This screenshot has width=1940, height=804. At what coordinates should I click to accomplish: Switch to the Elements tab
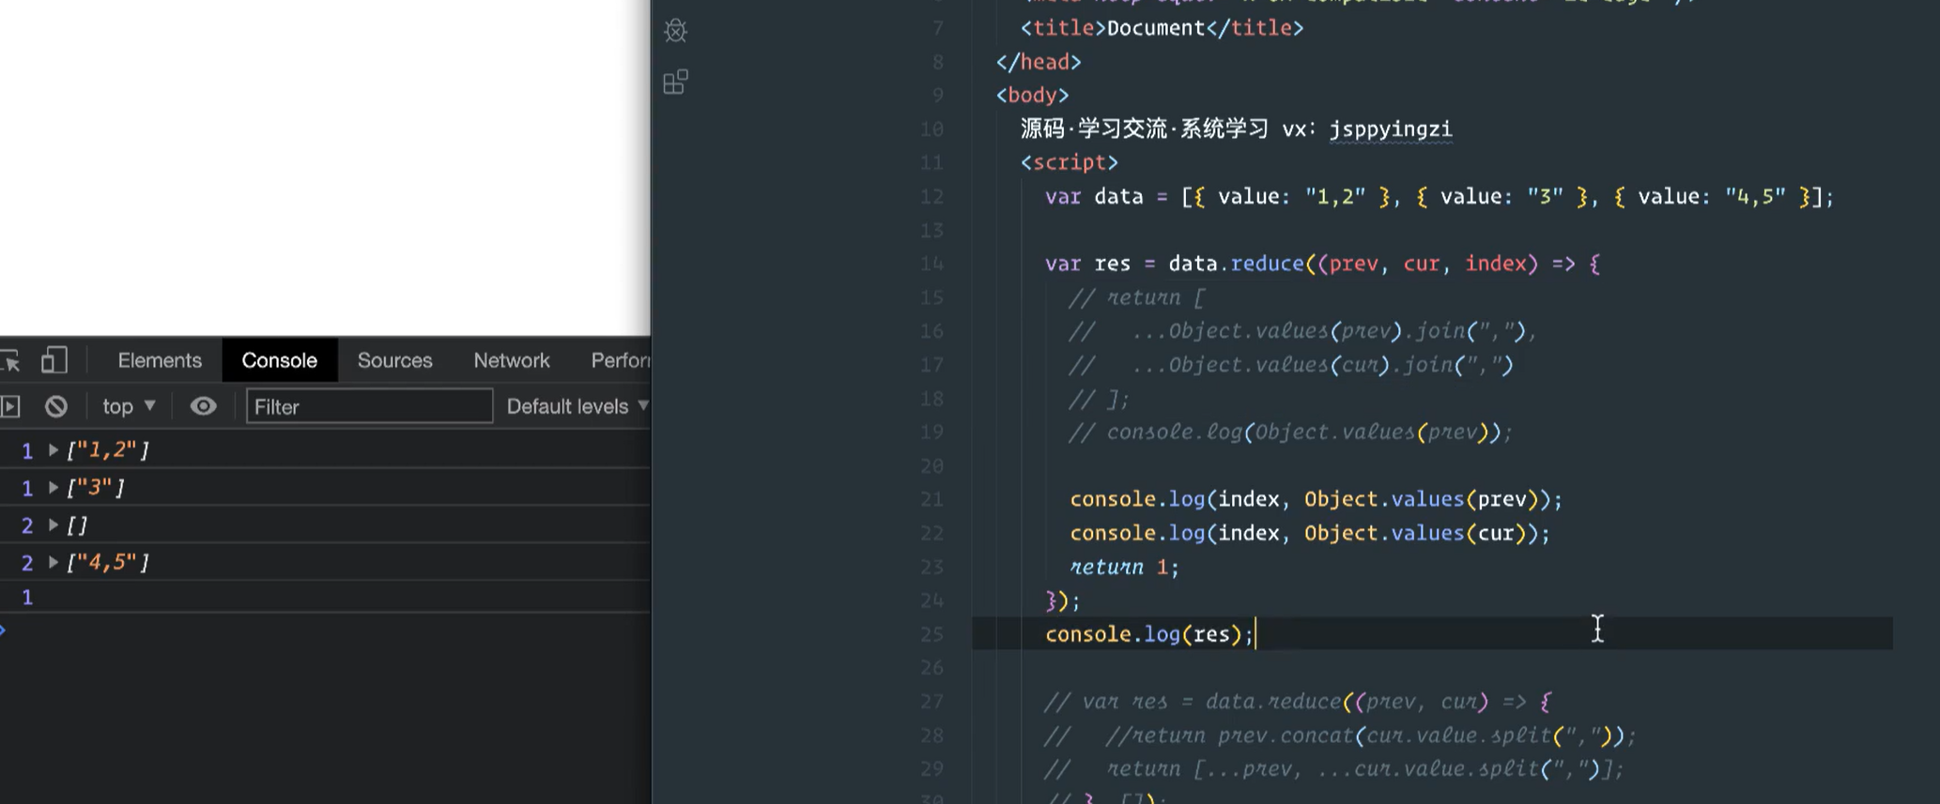(160, 360)
